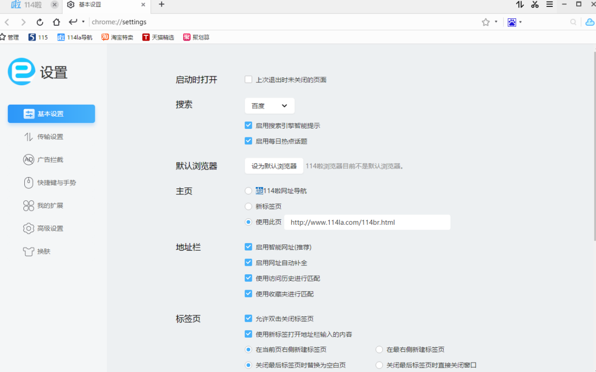Enable 上次退出时未关闭的页面 checkbox

(x=248, y=79)
